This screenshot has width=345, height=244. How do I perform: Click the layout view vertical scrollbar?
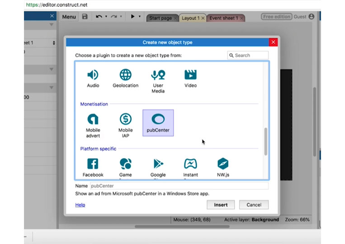[x=315, y=122]
